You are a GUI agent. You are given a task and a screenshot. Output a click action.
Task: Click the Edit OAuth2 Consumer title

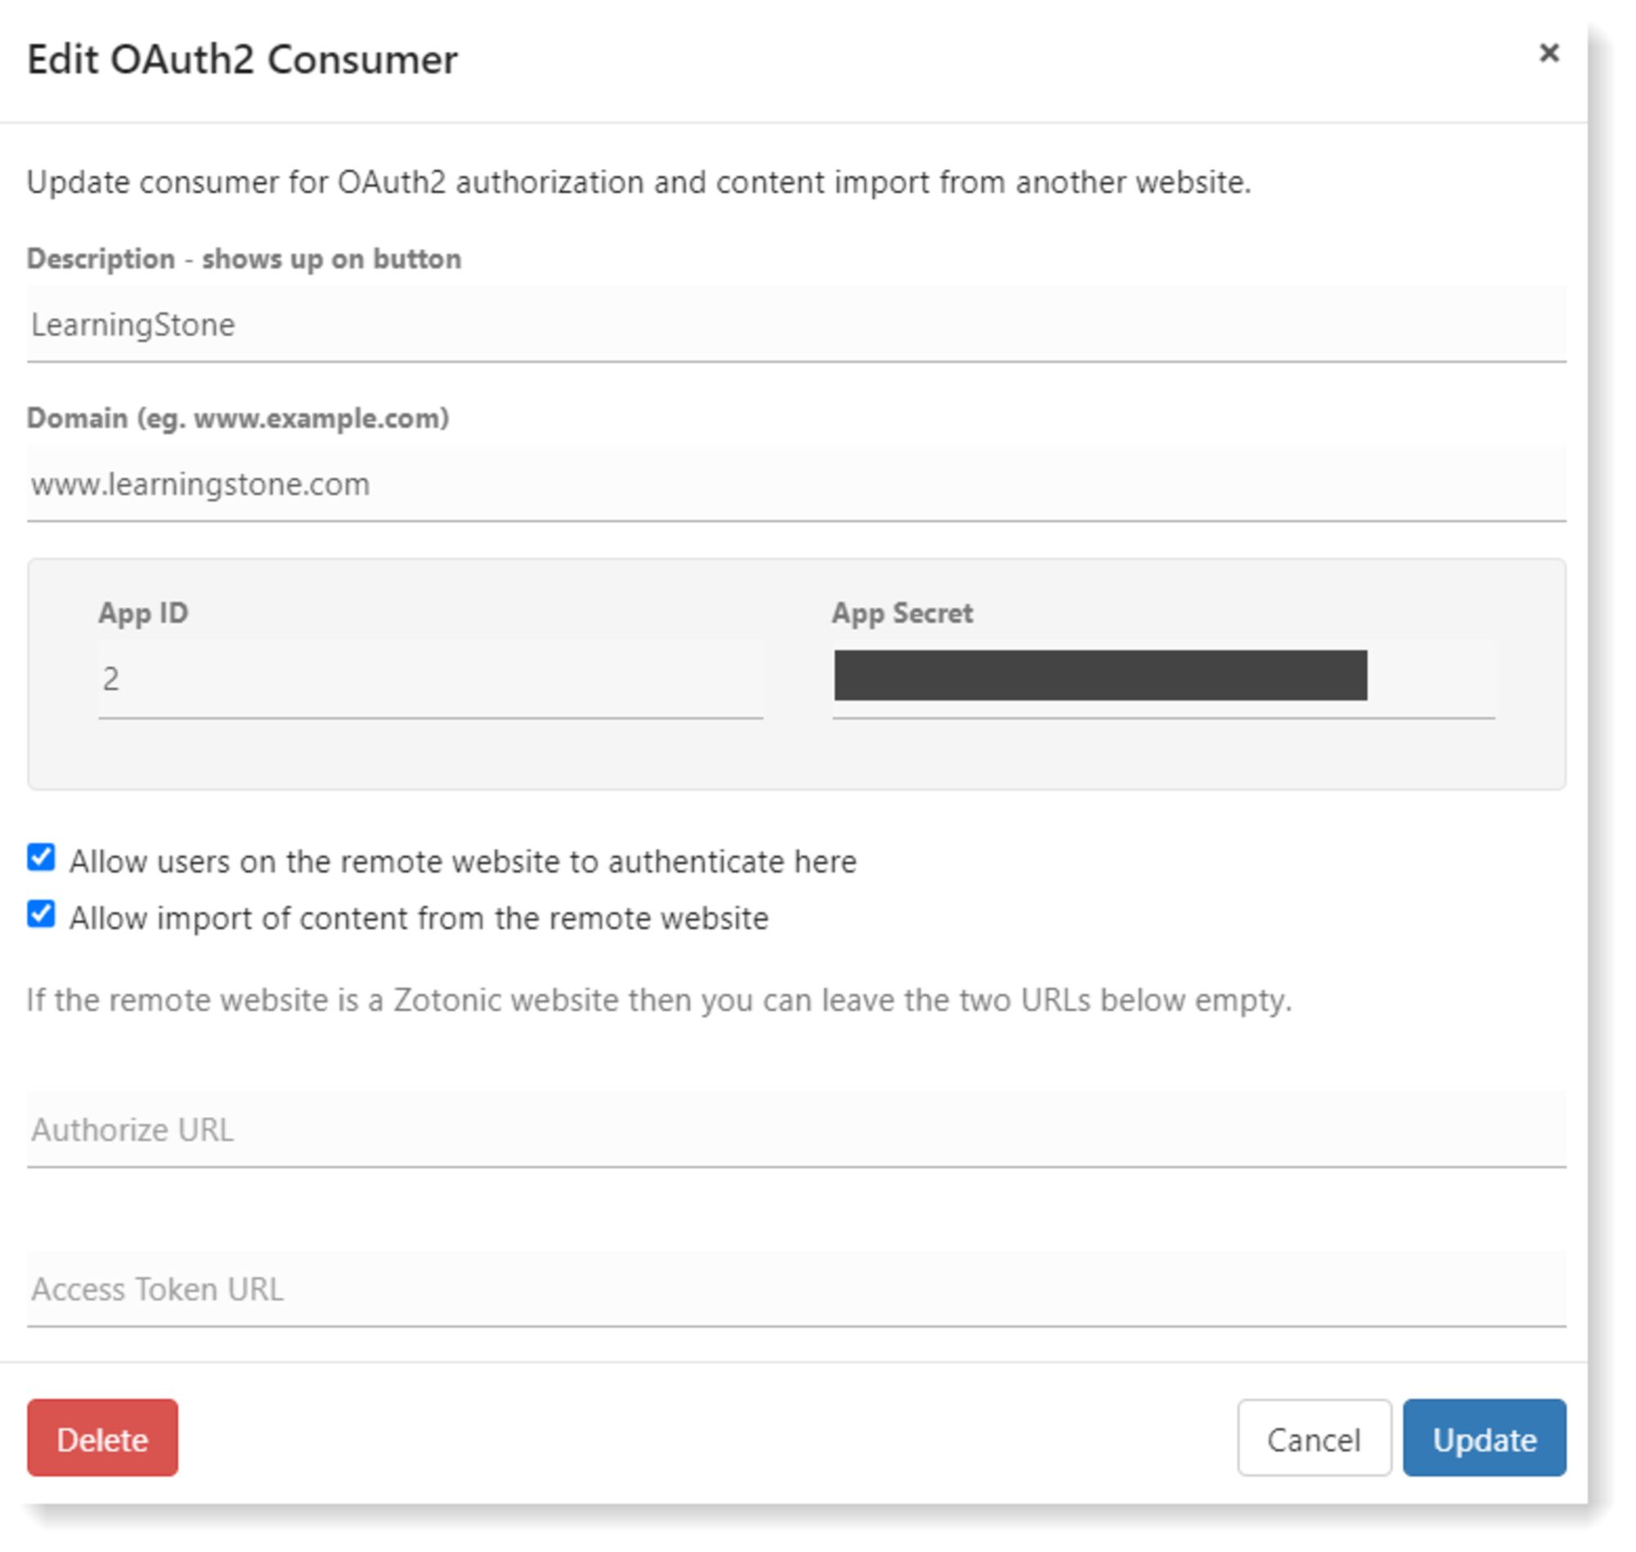pyautogui.click(x=243, y=59)
